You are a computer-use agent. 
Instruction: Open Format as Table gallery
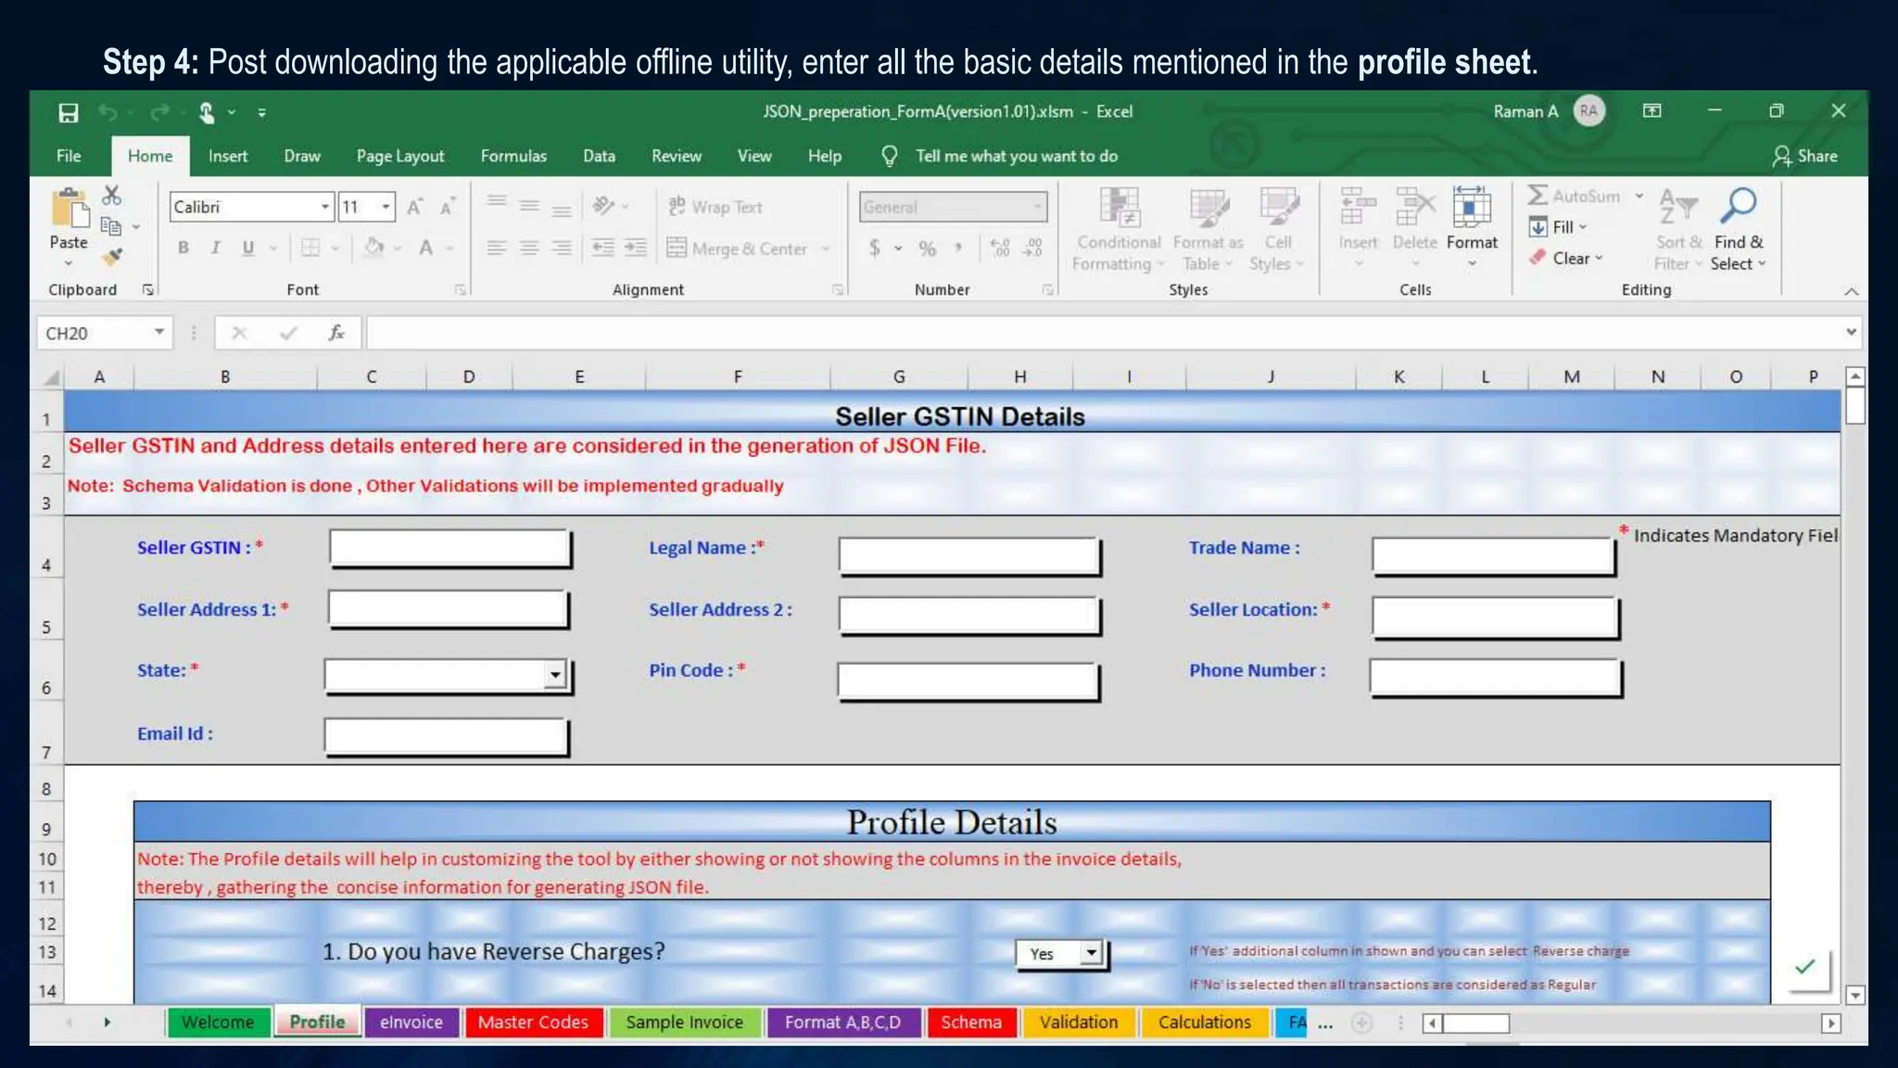pos(1208,229)
